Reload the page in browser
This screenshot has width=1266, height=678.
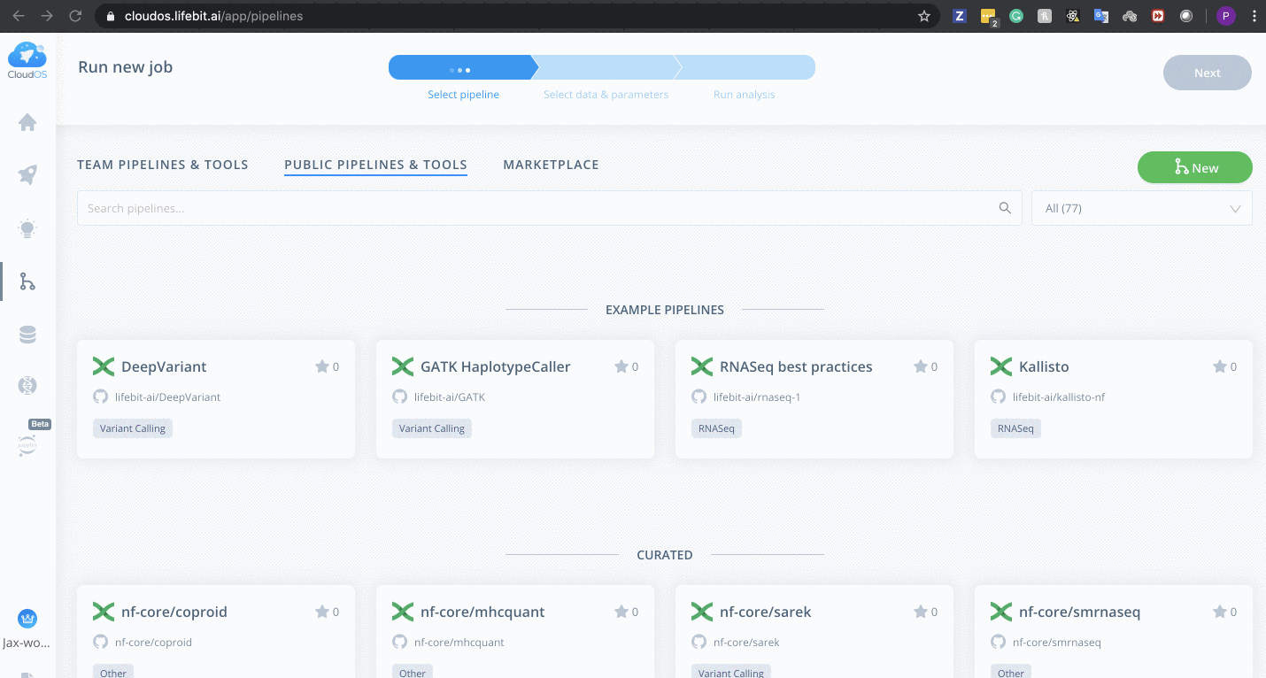75,16
